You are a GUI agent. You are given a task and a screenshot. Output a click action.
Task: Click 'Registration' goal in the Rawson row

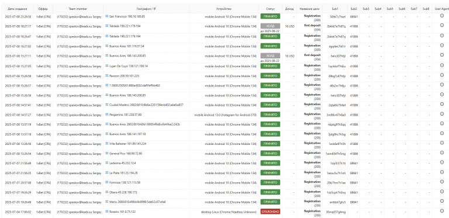click(312, 75)
